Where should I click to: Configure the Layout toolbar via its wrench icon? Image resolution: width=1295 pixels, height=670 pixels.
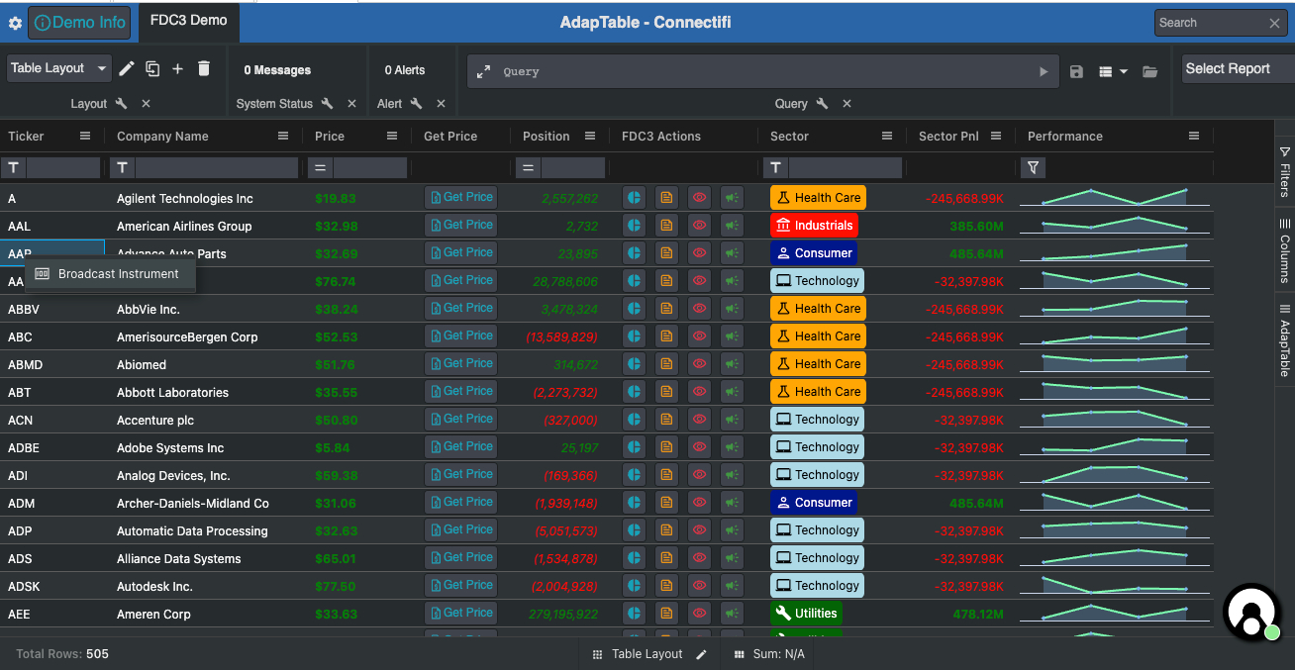click(x=122, y=104)
